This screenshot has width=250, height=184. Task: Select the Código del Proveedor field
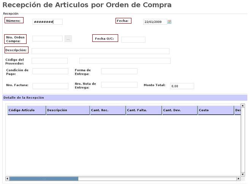point(49,61)
